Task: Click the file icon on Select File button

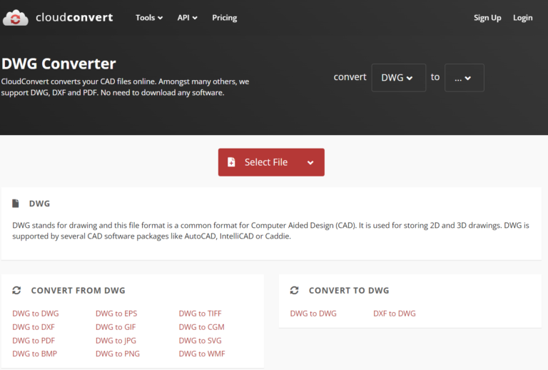Action: click(231, 162)
